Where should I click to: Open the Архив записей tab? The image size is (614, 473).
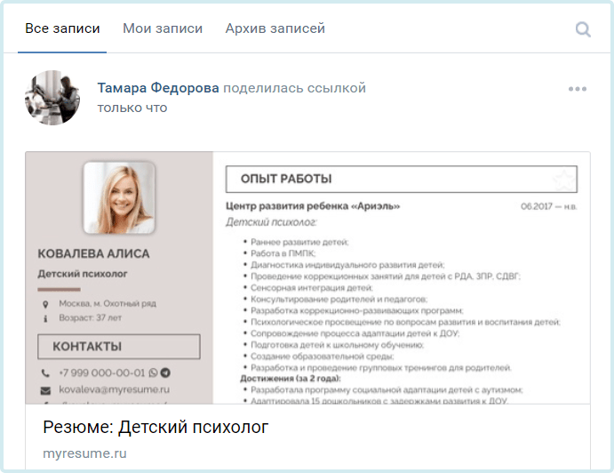pyautogui.click(x=275, y=28)
